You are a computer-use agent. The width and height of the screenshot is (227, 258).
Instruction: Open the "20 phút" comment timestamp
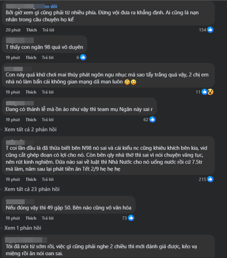click(x=13, y=30)
